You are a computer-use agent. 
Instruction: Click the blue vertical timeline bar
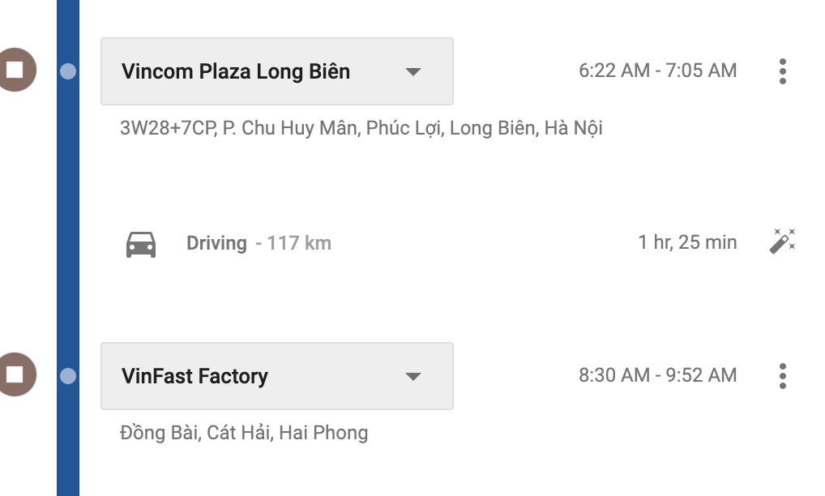pyautogui.click(x=68, y=243)
